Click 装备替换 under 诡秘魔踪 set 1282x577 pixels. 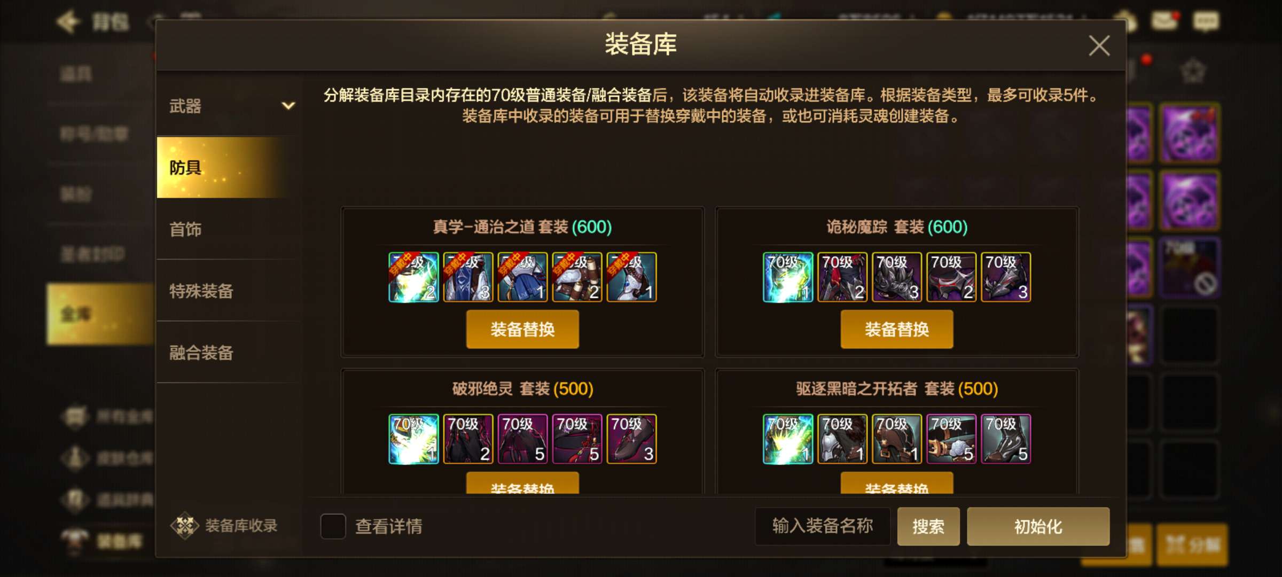coord(897,329)
